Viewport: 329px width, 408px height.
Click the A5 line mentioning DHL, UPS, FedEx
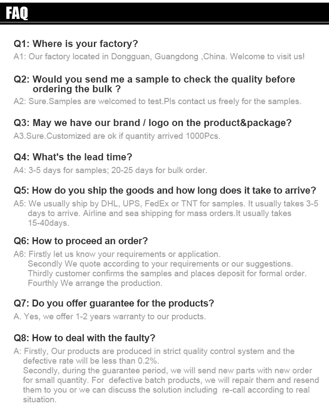click(166, 204)
